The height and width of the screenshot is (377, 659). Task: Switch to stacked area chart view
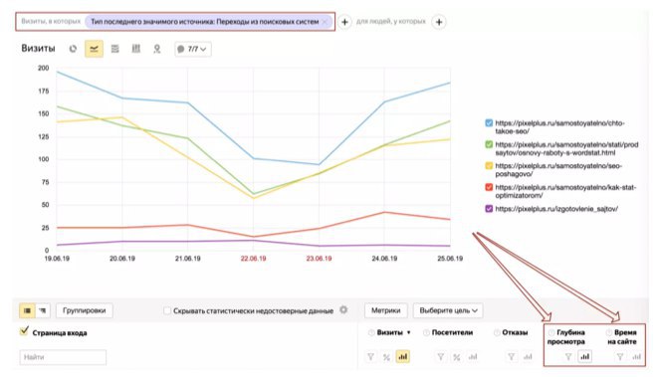click(114, 49)
